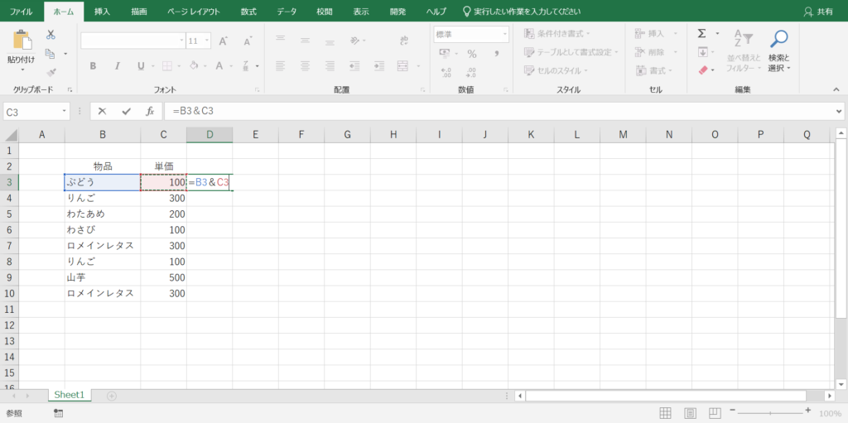Click the Format Painter brush icon
This screenshot has height=423, width=848.
[51, 72]
